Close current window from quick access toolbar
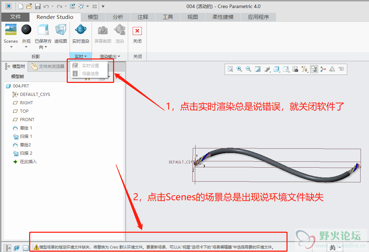The height and width of the screenshot is (252, 369). point(94,6)
